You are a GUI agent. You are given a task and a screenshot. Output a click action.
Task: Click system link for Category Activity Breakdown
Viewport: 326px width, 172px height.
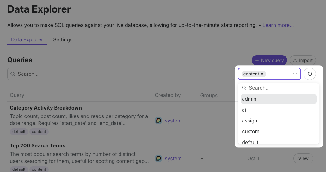click(x=173, y=121)
